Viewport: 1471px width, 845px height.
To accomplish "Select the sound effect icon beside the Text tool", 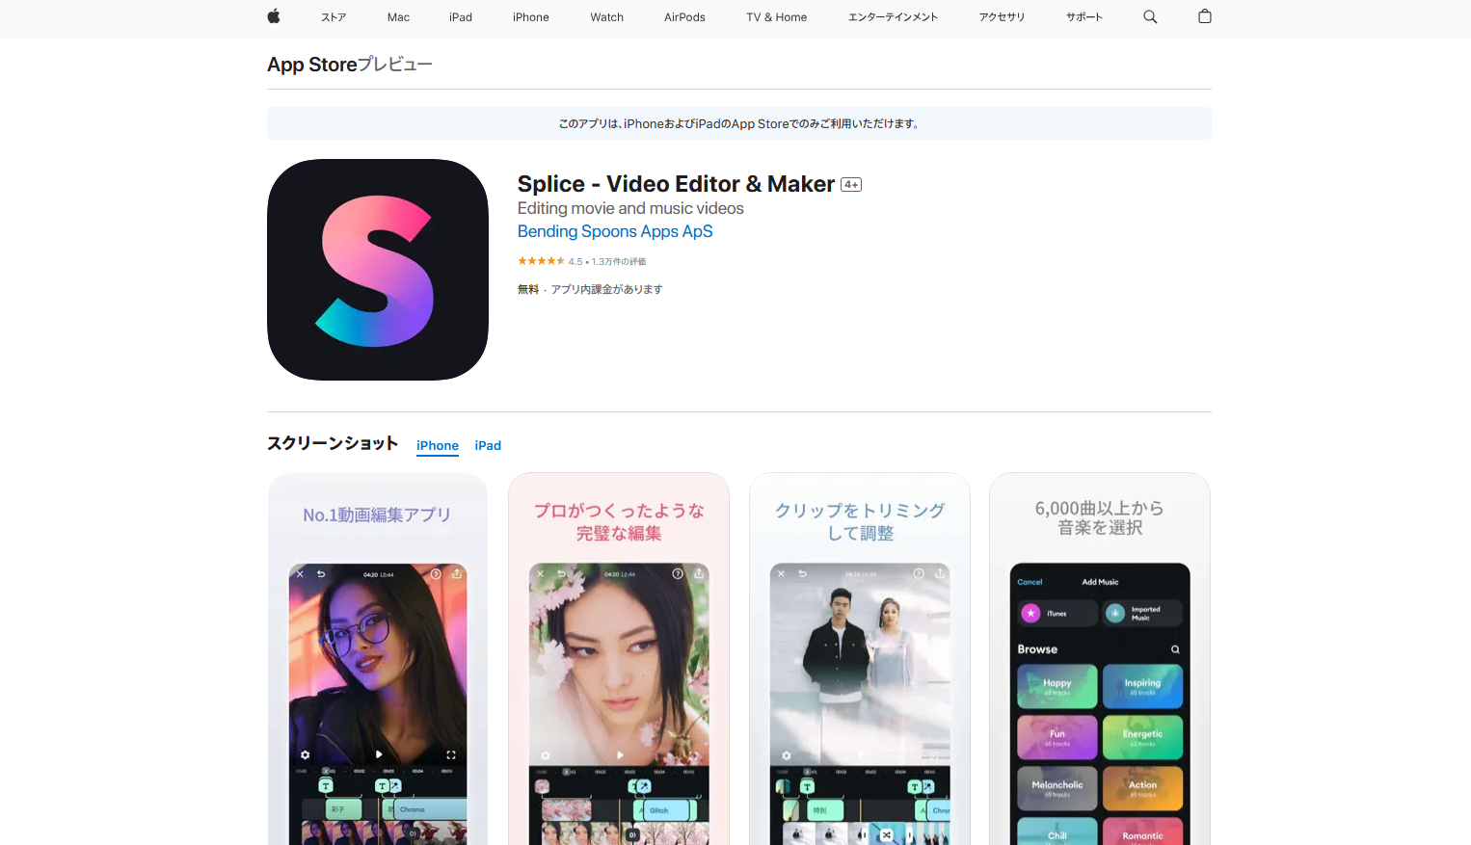I will [x=395, y=785].
